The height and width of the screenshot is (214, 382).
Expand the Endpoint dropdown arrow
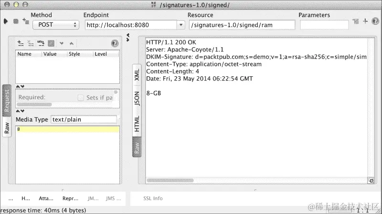click(x=181, y=25)
